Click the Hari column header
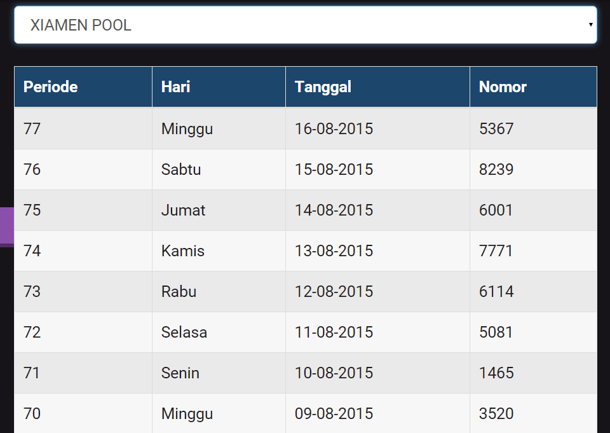The width and height of the screenshot is (610, 433). [x=176, y=87]
